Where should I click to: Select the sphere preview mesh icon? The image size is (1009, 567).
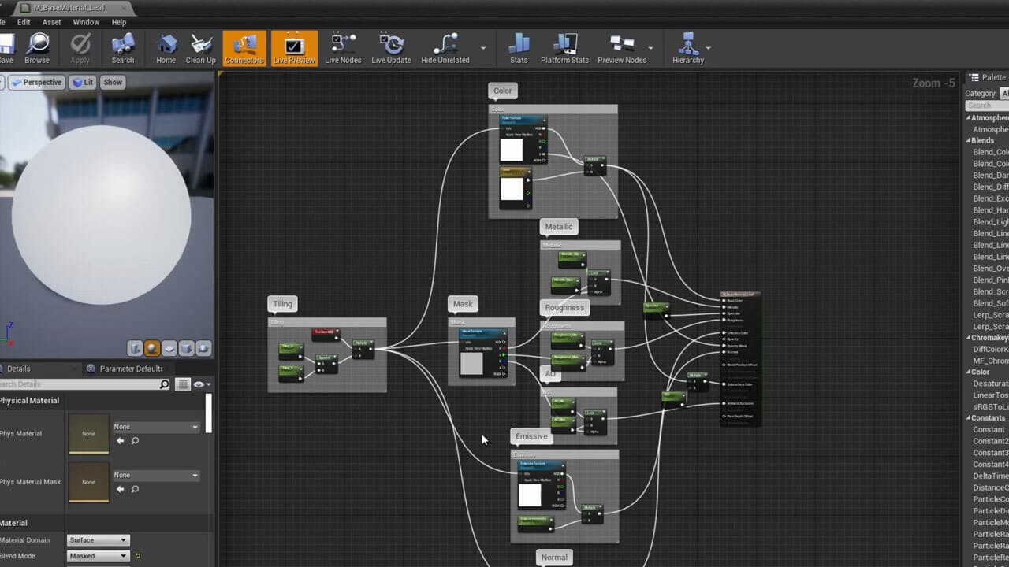point(152,348)
